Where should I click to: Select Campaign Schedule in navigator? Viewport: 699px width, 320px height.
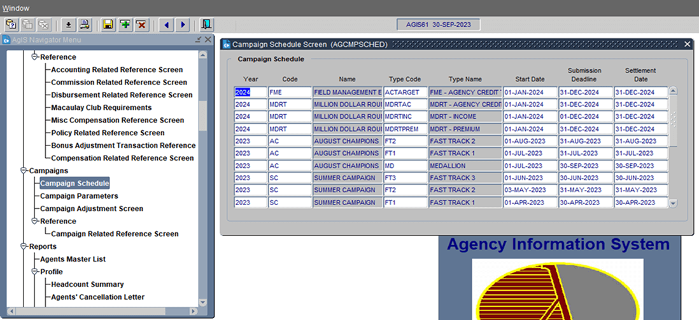point(74,183)
